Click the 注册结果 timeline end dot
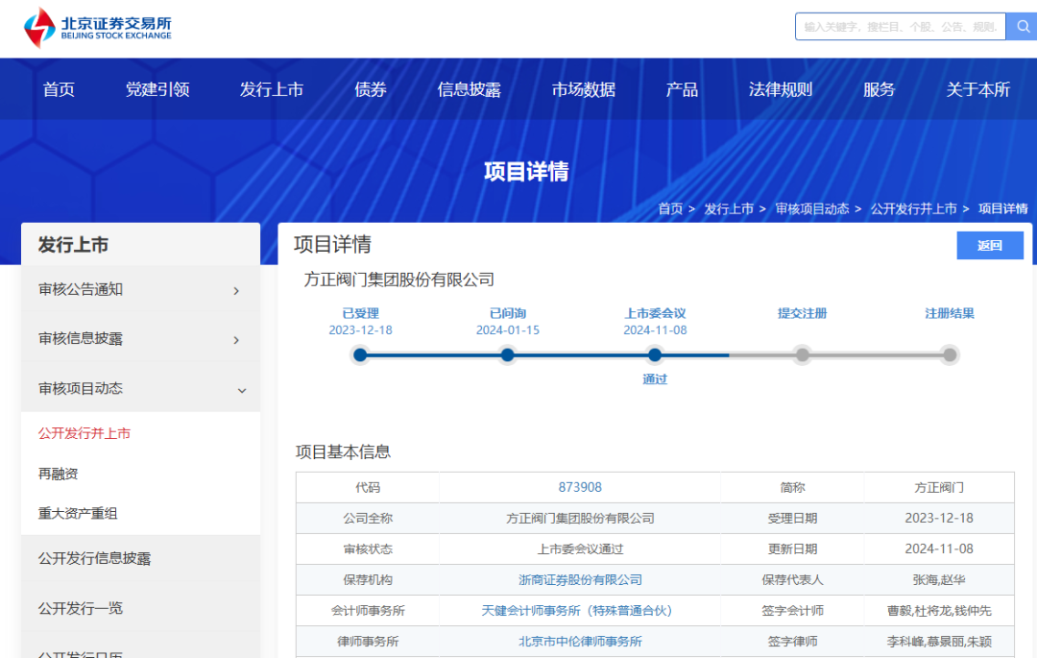This screenshot has width=1037, height=658. point(950,355)
